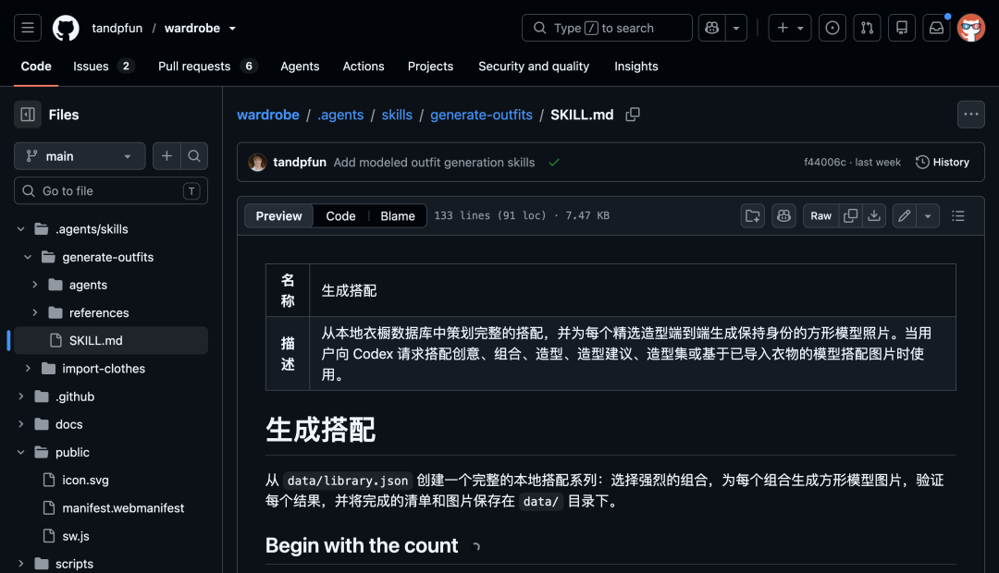999x573 pixels.
Task: Open the issues icon in header
Action: point(832,28)
